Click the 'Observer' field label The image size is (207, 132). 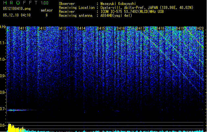[x=67, y=4]
